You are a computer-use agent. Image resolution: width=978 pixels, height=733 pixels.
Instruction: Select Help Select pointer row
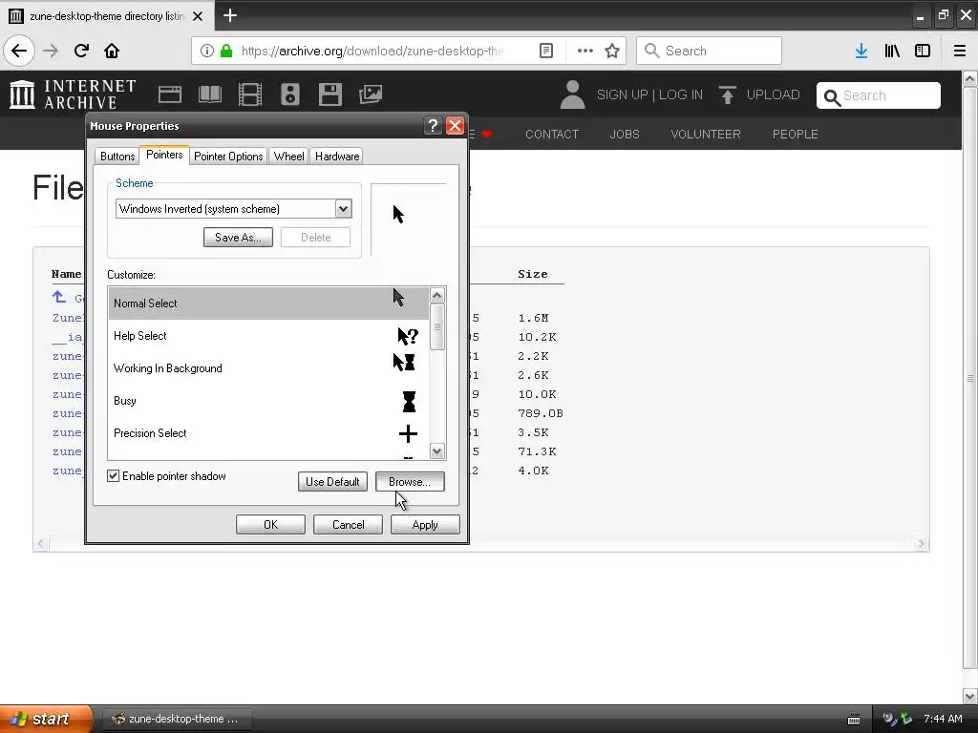tap(268, 336)
